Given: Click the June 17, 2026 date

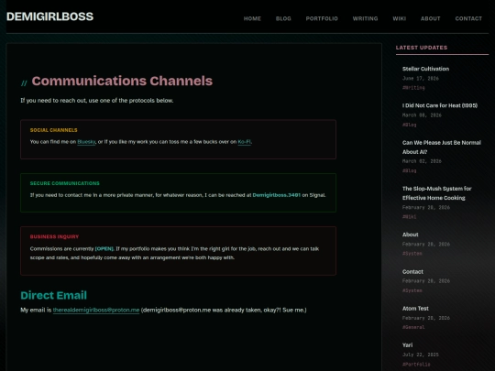Looking at the screenshot, I should (421, 78).
